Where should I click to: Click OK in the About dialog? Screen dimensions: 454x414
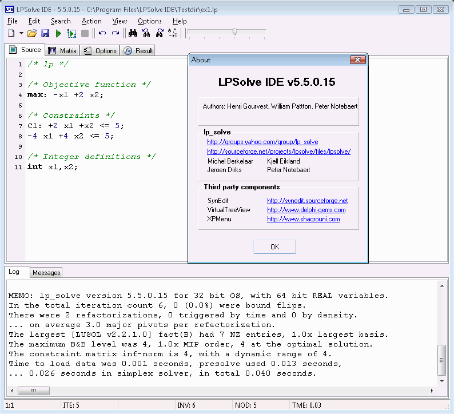coord(274,246)
